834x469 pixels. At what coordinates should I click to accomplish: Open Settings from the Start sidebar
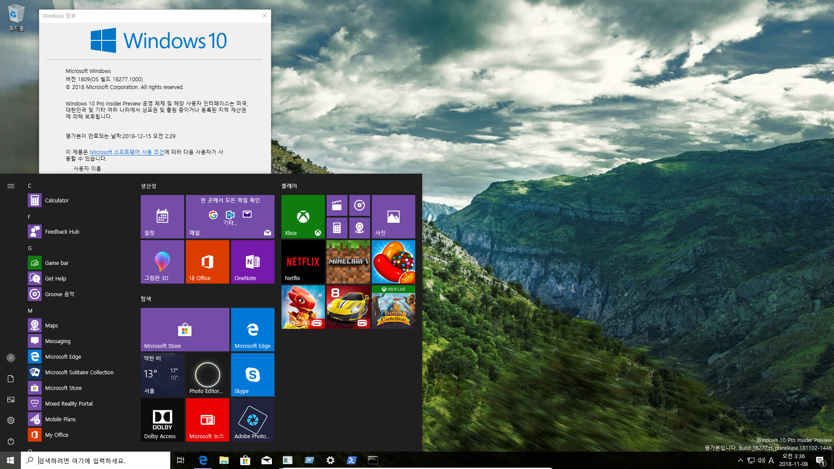(11, 420)
